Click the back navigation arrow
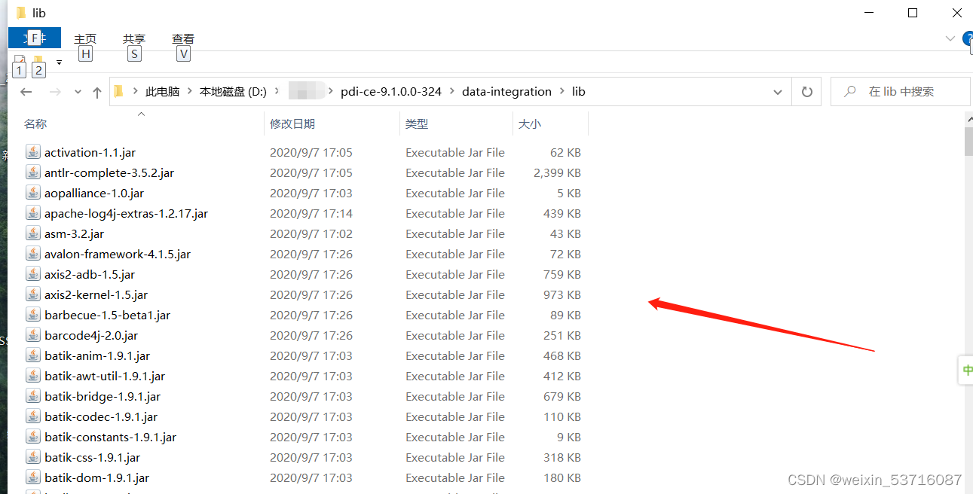This screenshot has height=494, width=973. 26,91
